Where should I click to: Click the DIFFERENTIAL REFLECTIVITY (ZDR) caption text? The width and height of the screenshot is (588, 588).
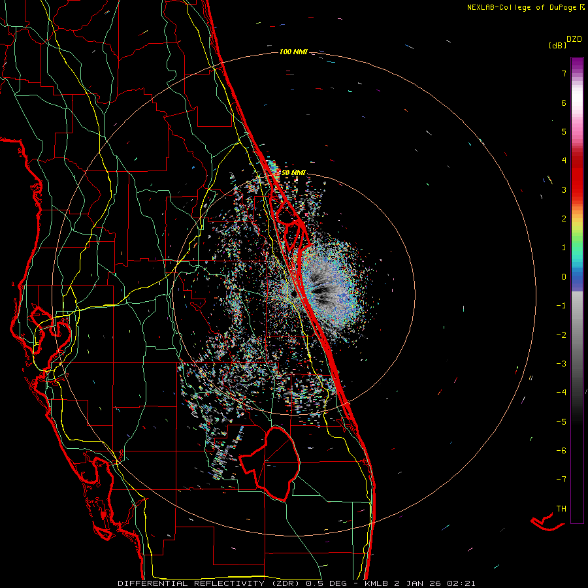pos(210,583)
